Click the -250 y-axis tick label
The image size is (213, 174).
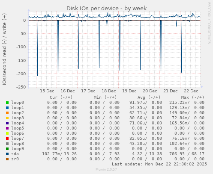pyautogui.click(x=21, y=87)
